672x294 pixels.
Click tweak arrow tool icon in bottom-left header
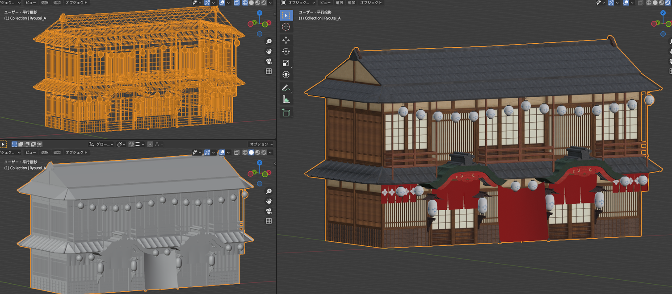pos(3,144)
